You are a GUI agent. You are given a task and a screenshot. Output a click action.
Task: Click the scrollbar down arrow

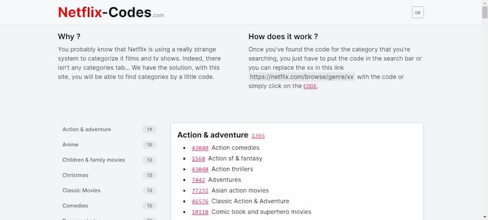tap(485, 217)
